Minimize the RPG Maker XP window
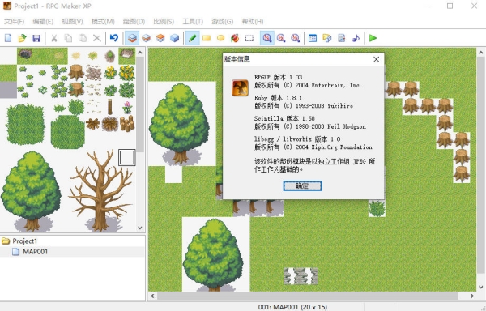Image resolution: width=486 pixels, height=311 pixels. click(x=427, y=6)
